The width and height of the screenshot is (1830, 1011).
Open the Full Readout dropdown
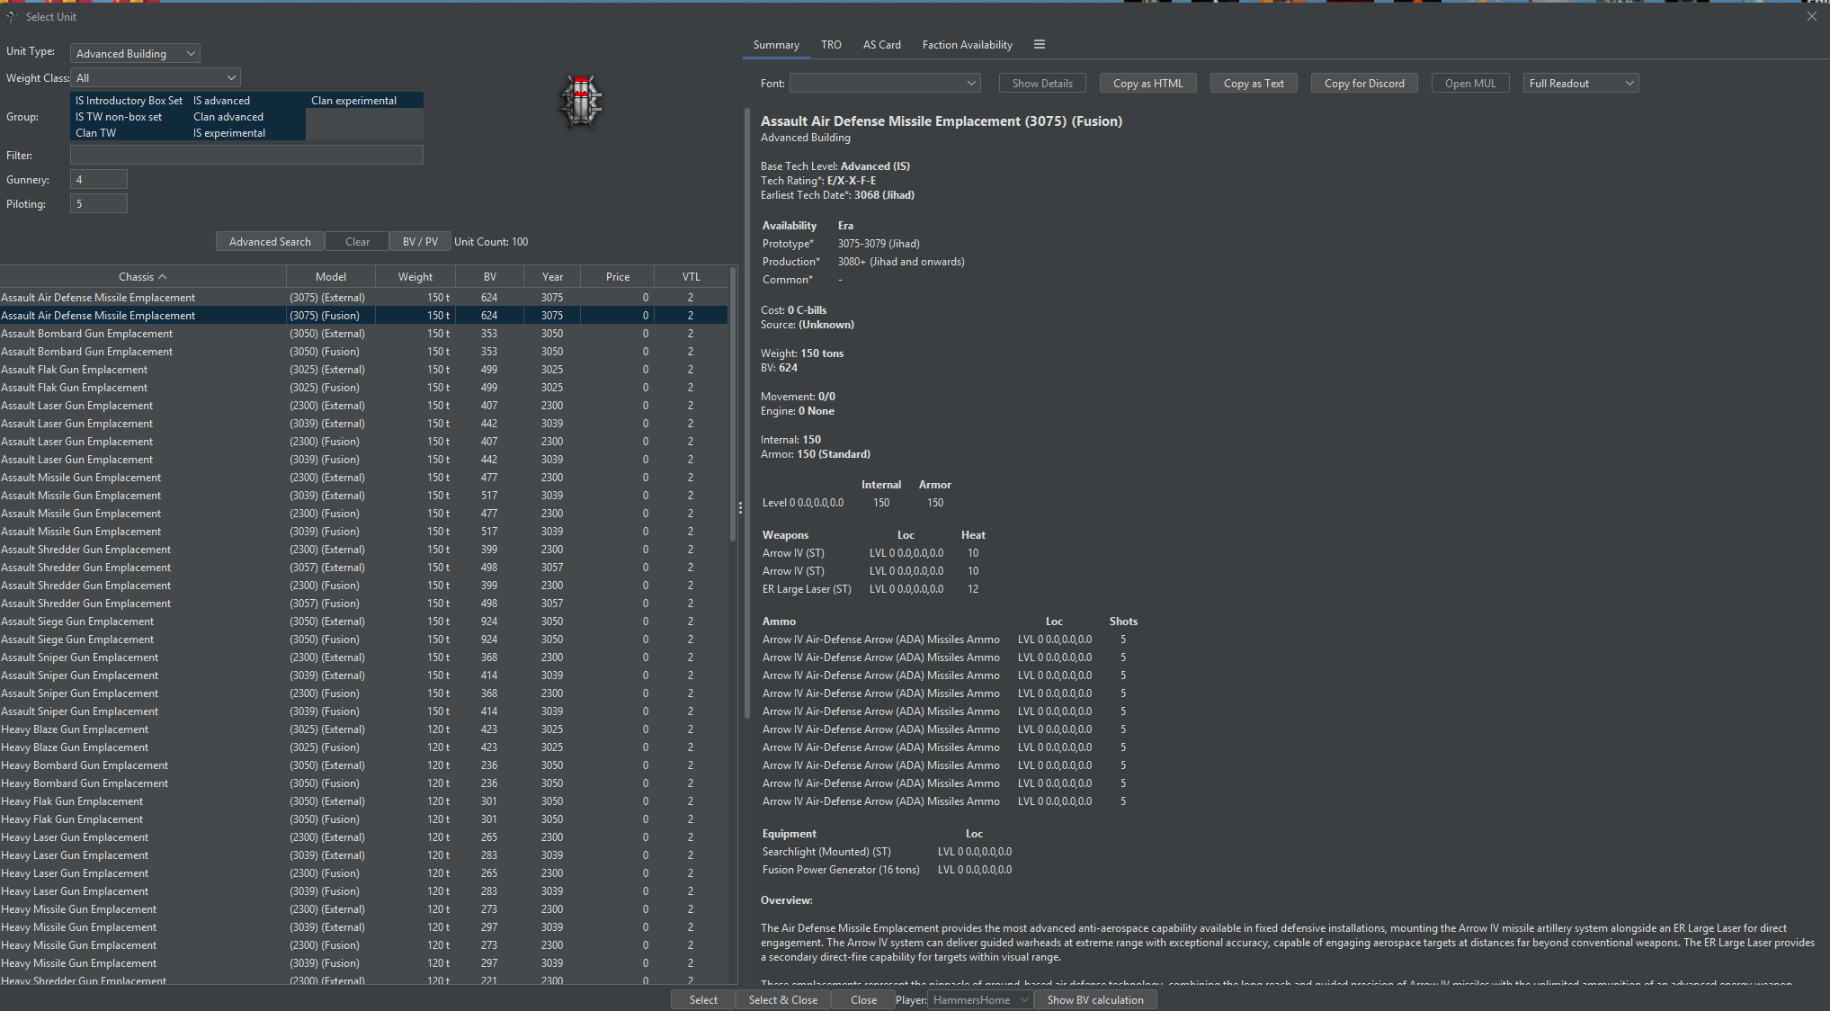1580,84
